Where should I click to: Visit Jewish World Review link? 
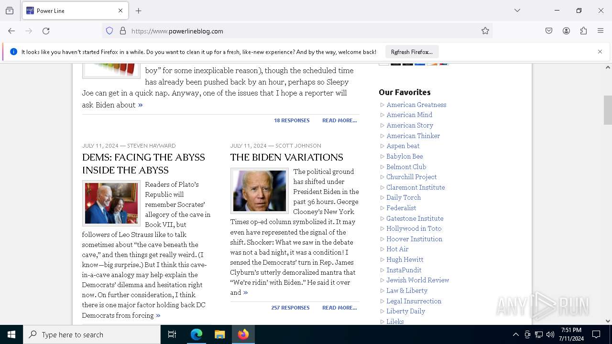coord(418,280)
